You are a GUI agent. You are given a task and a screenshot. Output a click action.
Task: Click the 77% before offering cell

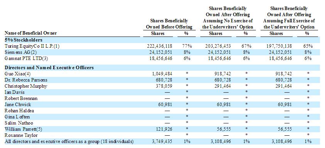tap(187, 46)
